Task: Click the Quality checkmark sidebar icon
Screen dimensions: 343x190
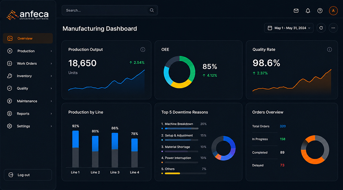Action: pyautogui.click(x=9, y=88)
